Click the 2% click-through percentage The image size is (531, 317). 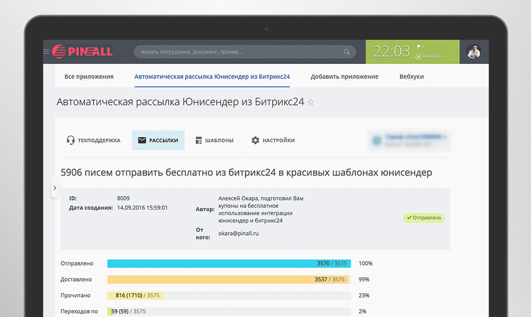tap(362, 311)
